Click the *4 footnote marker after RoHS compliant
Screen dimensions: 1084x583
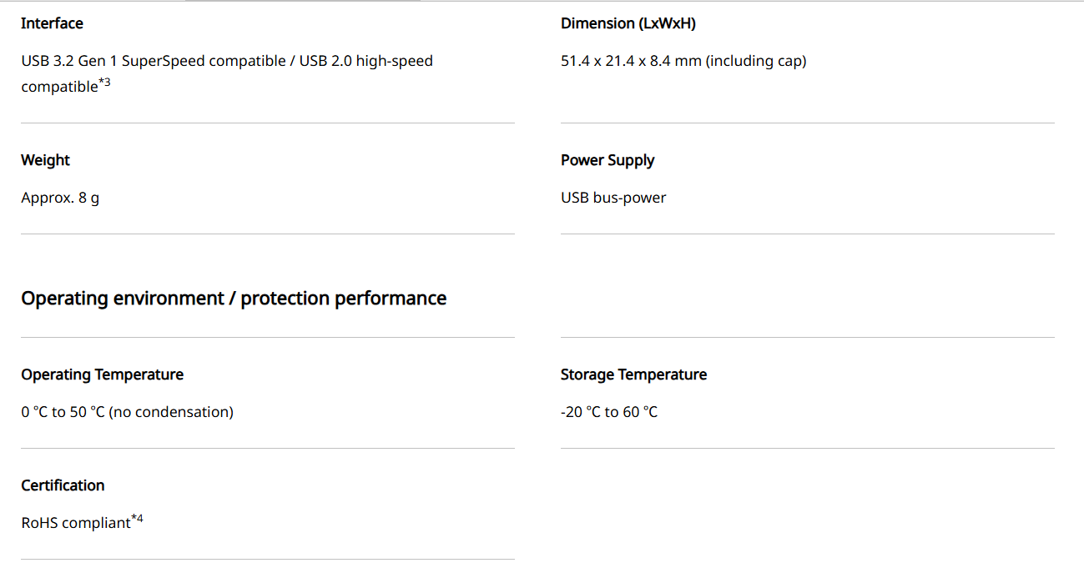click(138, 519)
